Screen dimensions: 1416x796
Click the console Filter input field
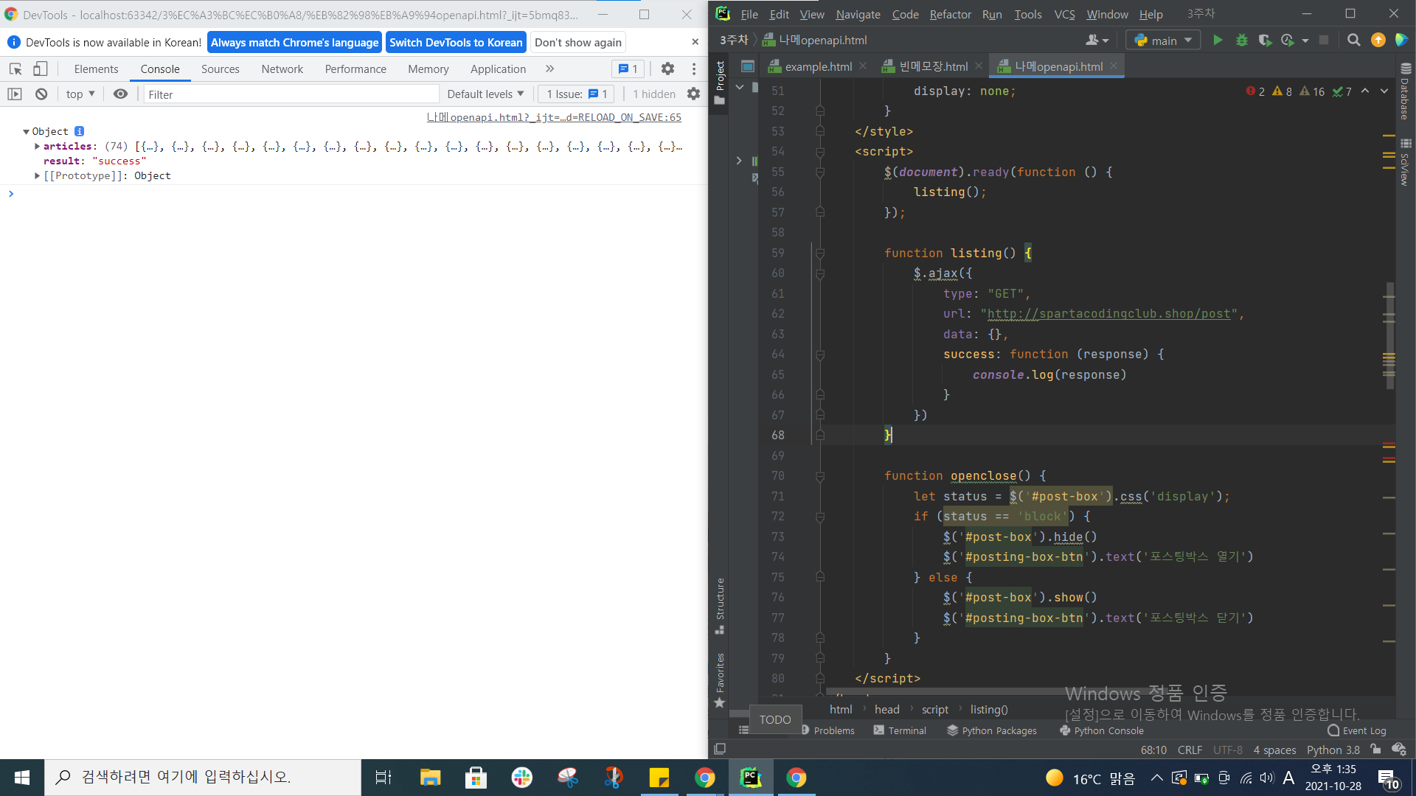[291, 94]
